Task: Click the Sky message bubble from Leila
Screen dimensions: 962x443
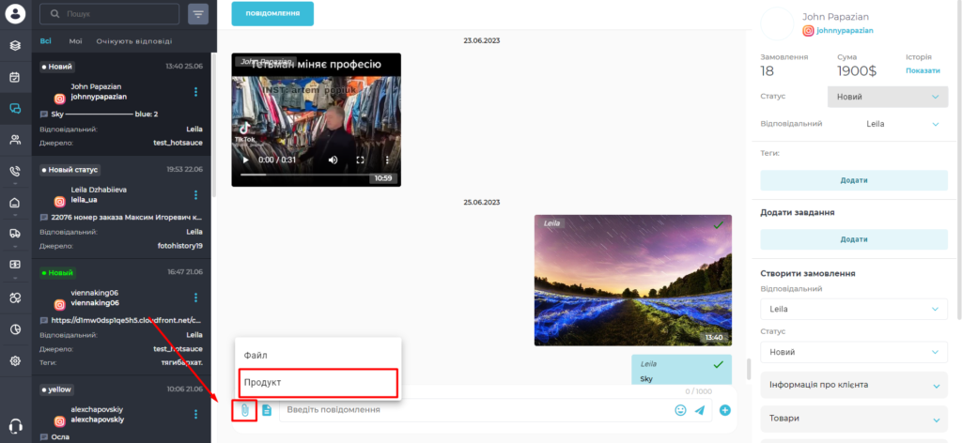Action: pos(682,370)
